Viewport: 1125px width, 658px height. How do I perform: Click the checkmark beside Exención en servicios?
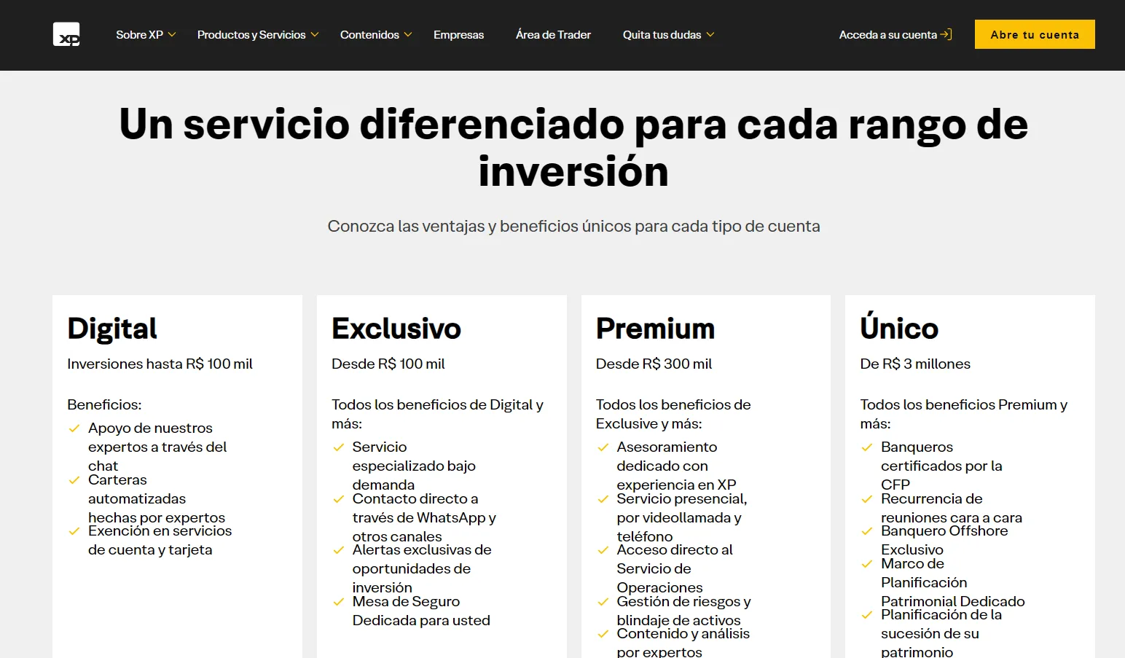point(74,531)
